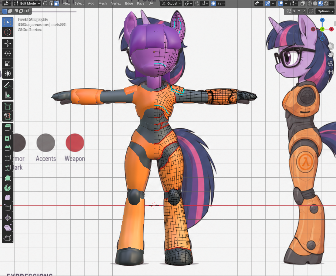Select the Bevel tool
Viewport: 336px width, 276px height.
(8, 148)
